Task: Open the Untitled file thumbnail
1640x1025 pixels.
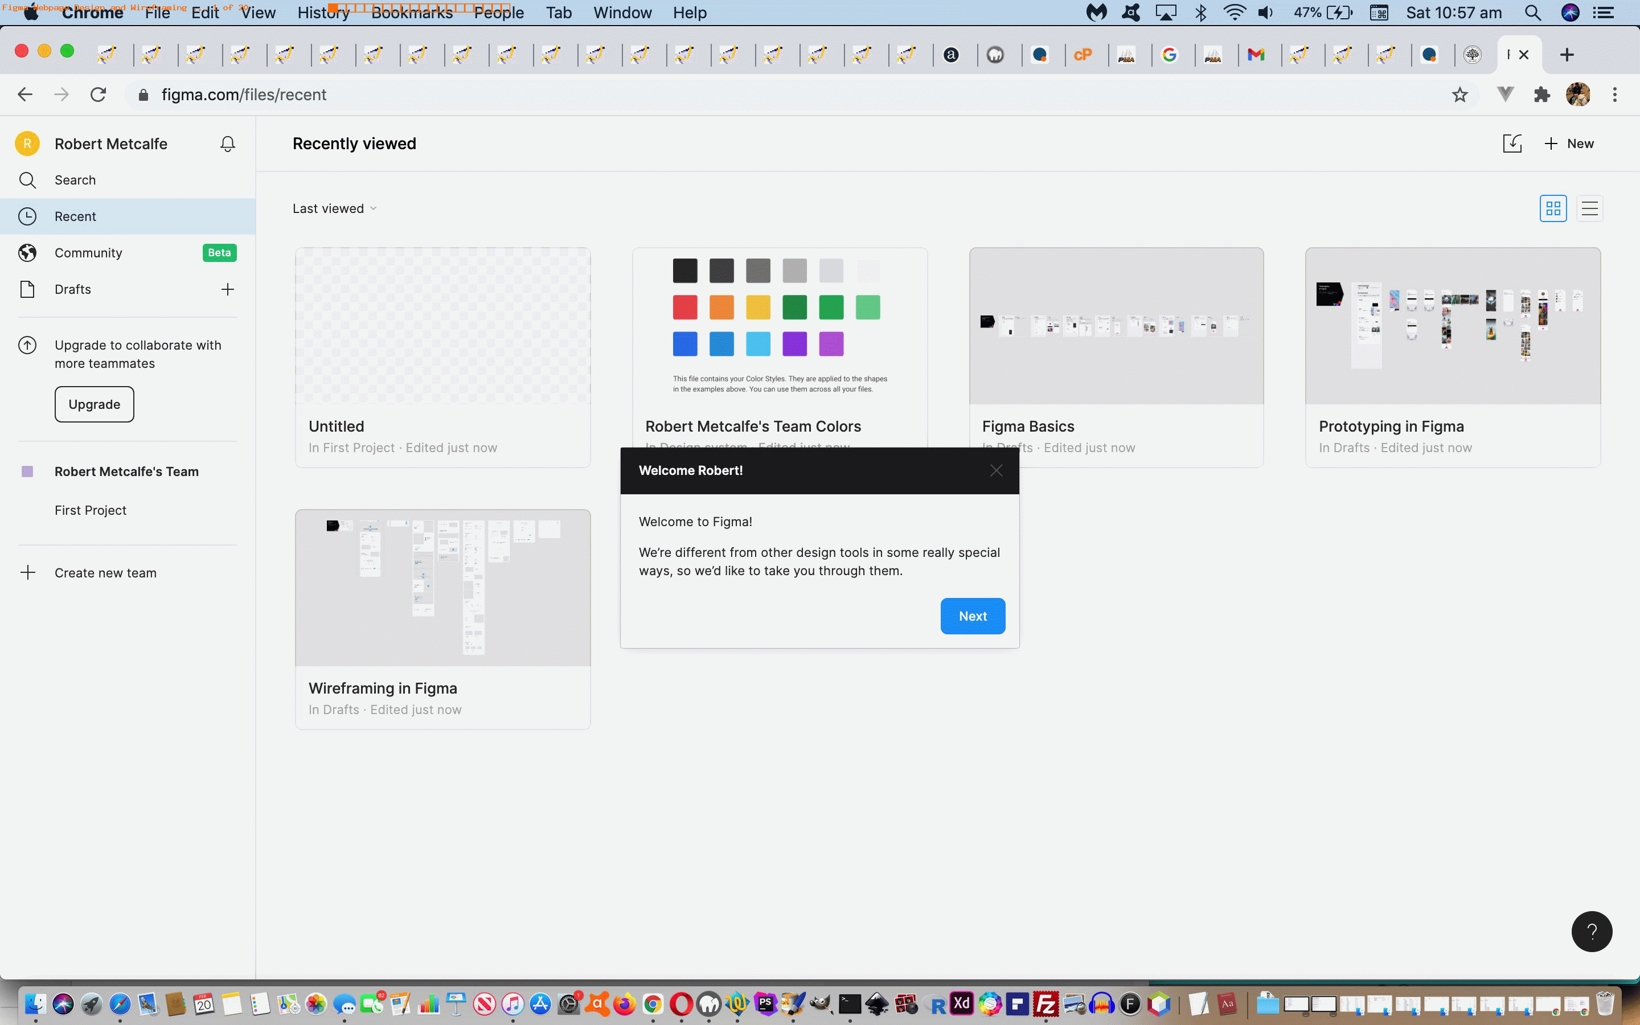Action: 442,326
